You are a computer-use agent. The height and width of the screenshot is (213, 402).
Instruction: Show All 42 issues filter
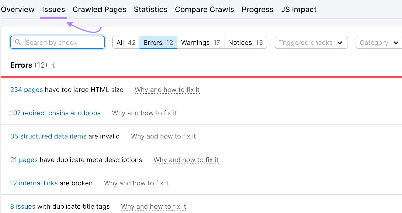(126, 42)
